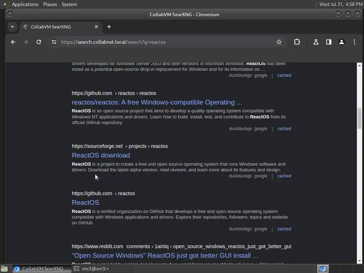This screenshot has height=273, width=364.
Task: Click the window menu button in title bar
Action: 10,14
